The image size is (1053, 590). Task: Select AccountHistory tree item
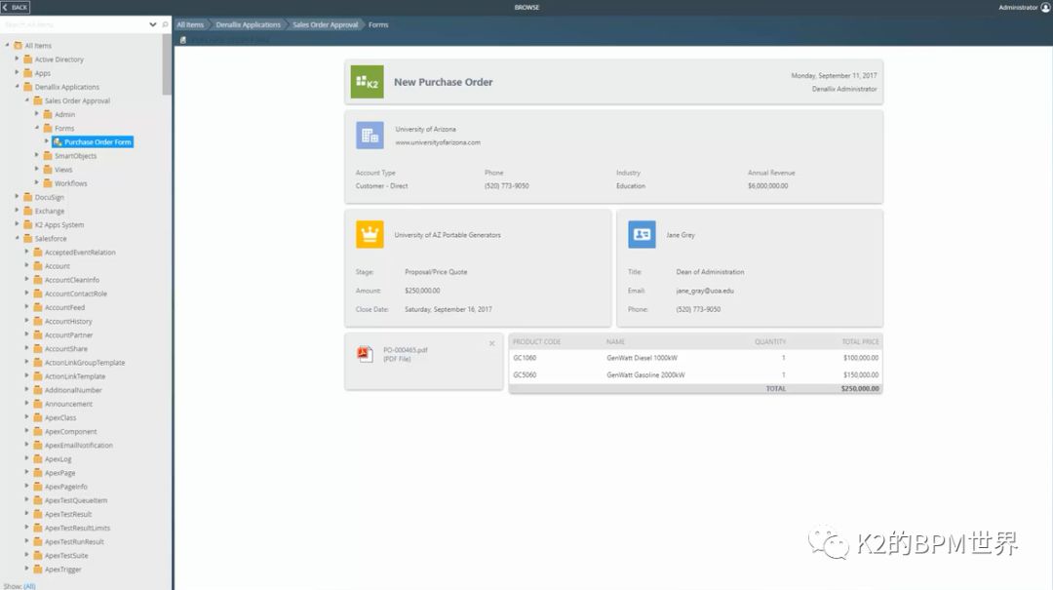[68, 321]
